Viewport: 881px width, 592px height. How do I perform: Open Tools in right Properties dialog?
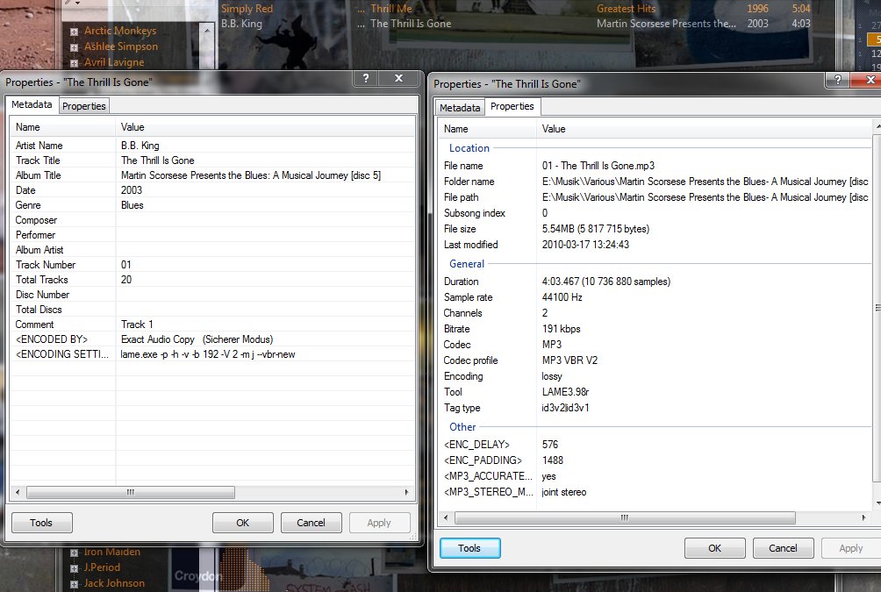[x=469, y=548]
